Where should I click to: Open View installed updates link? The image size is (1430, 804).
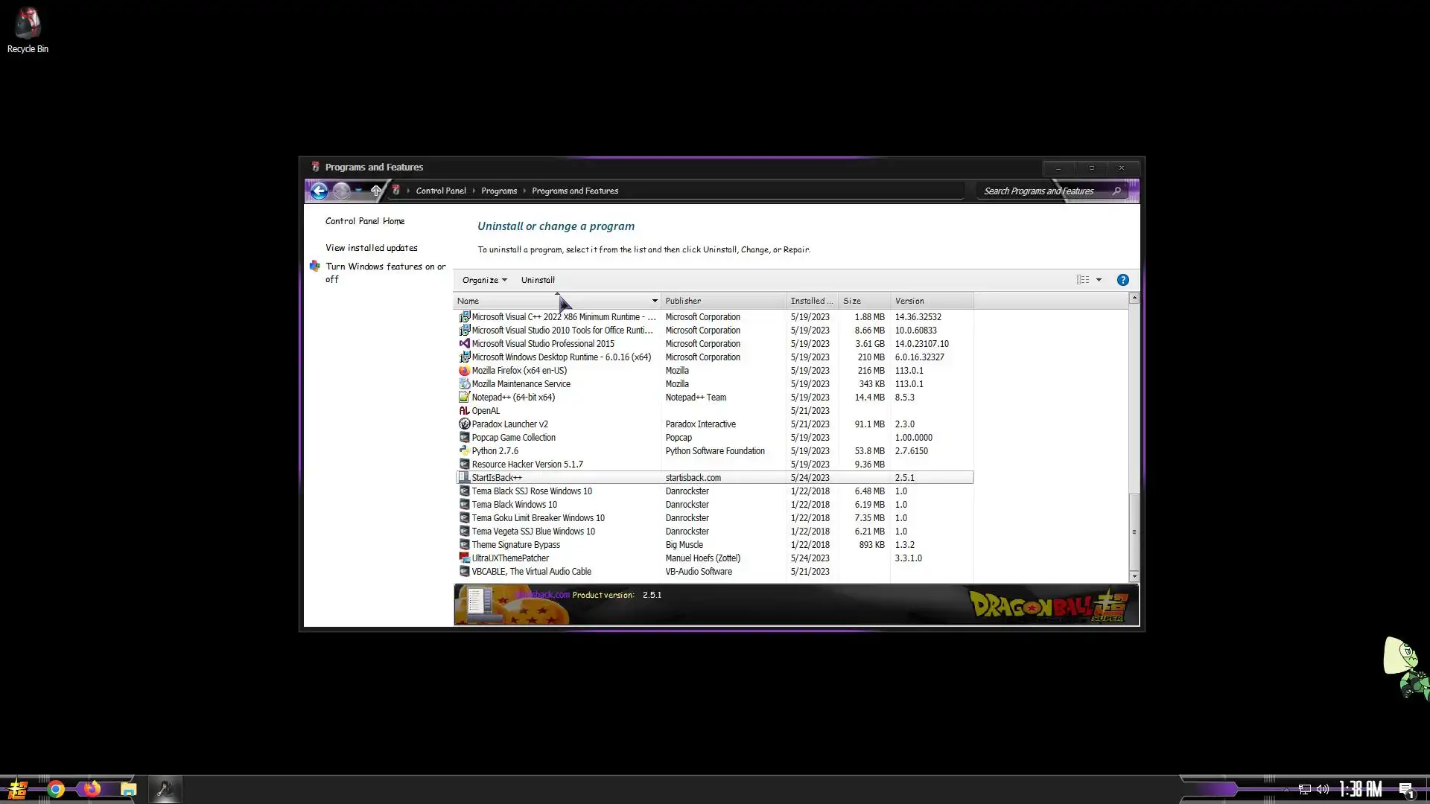[x=371, y=248]
